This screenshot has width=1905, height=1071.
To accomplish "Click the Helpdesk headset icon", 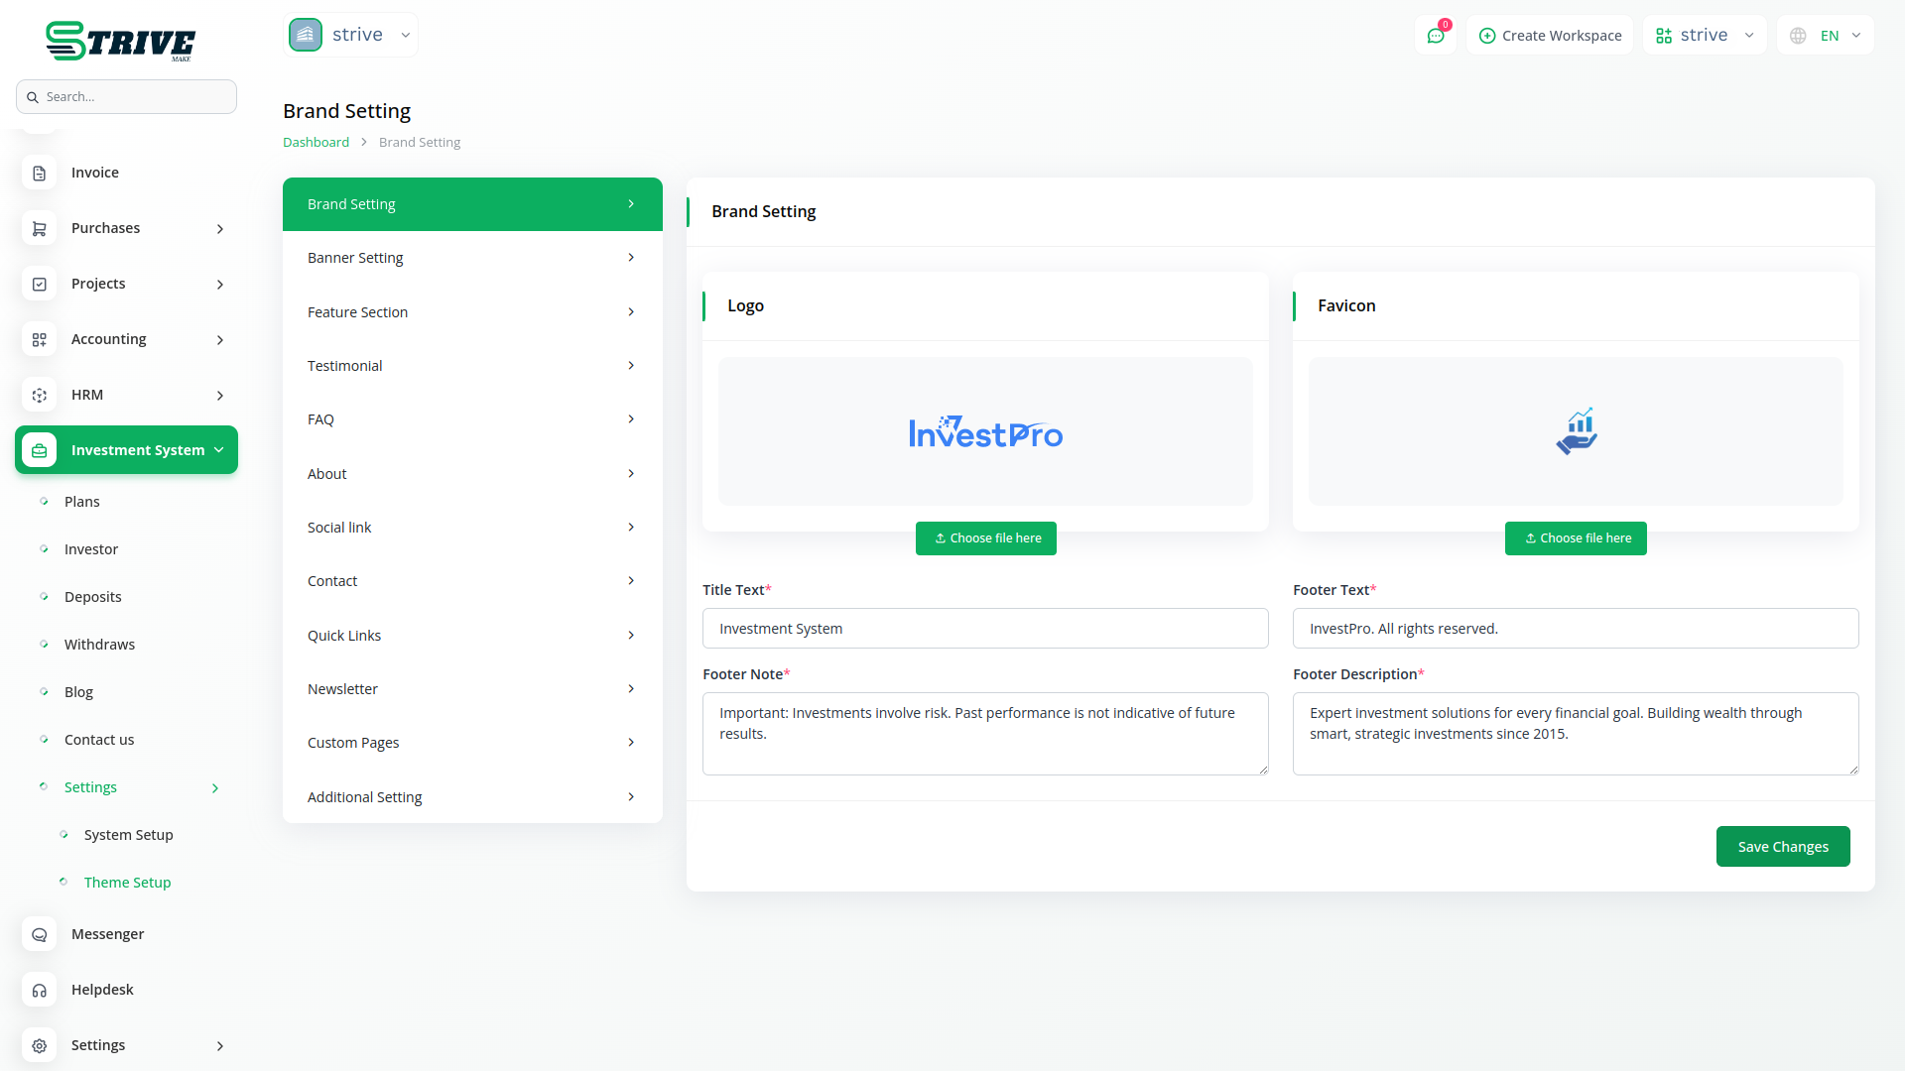I will pyautogui.click(x=39, y=990).
